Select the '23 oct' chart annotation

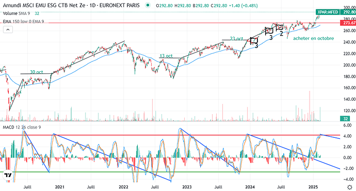click(236, 39)
